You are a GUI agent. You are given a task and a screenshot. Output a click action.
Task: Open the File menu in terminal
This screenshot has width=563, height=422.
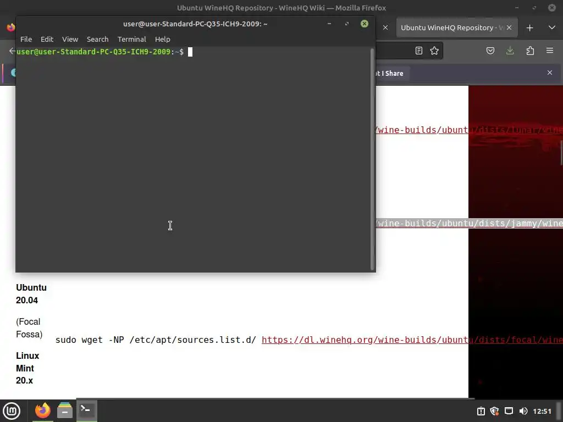(26, 39)
